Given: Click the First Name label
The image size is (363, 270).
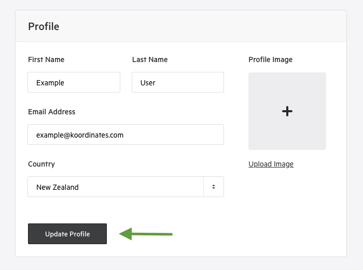Looking at the screenshot, I should (46, 59).
